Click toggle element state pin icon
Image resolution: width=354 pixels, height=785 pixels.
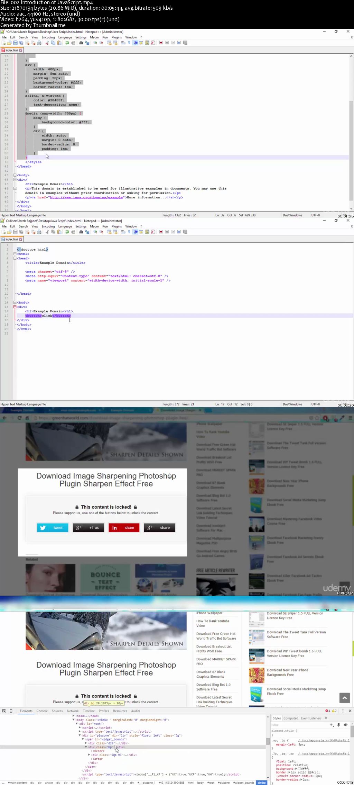click(338, 725)
